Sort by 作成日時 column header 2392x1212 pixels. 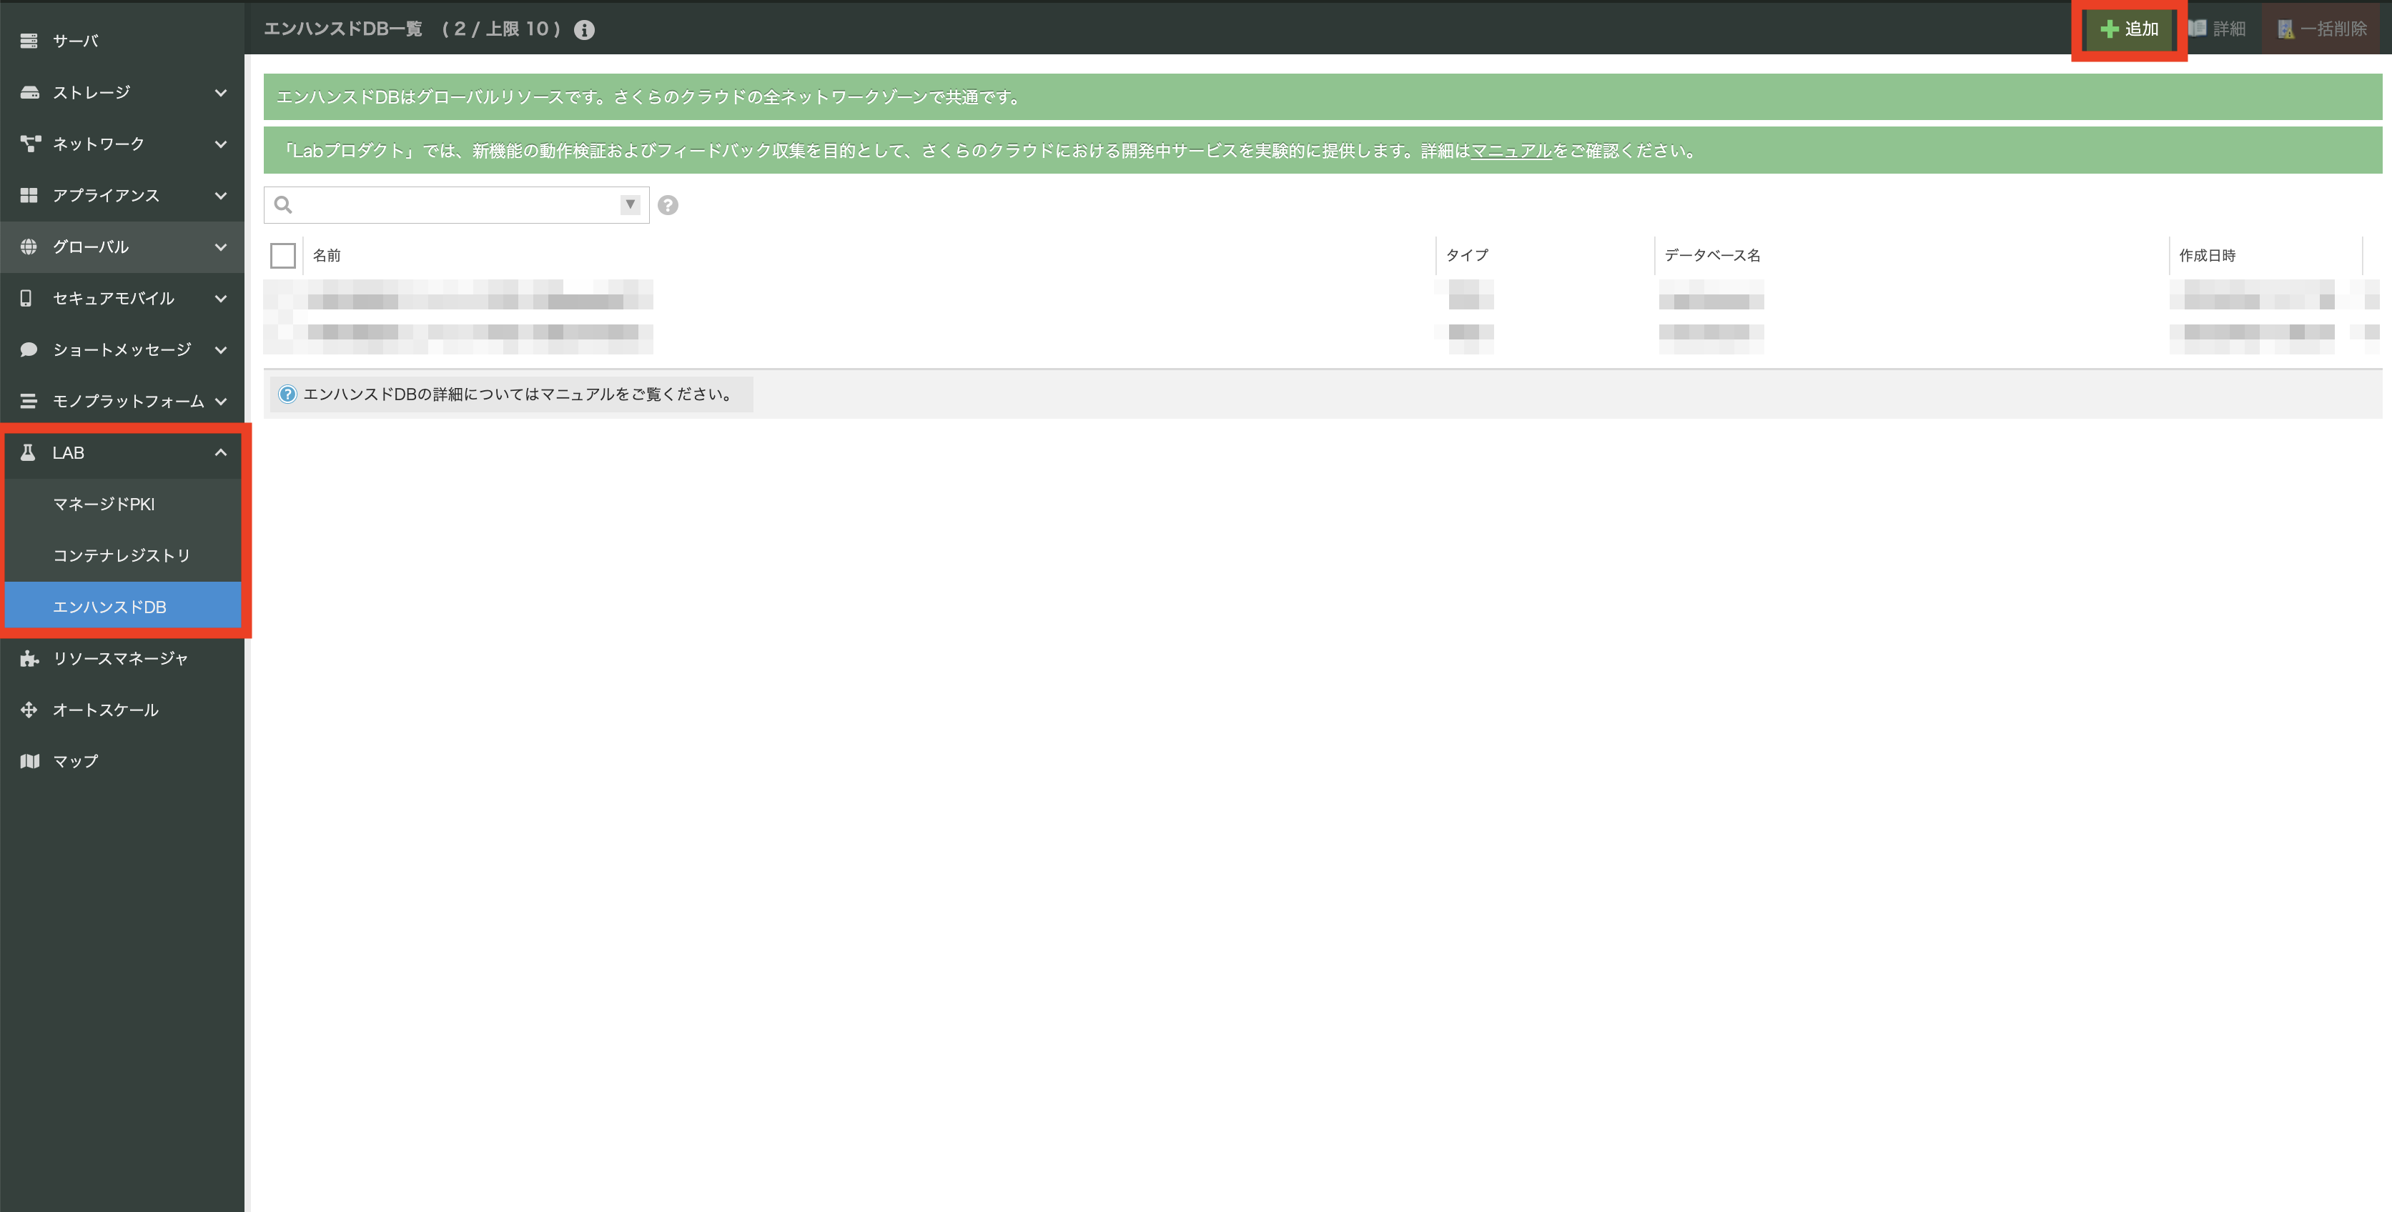(x=2208, y=255)
